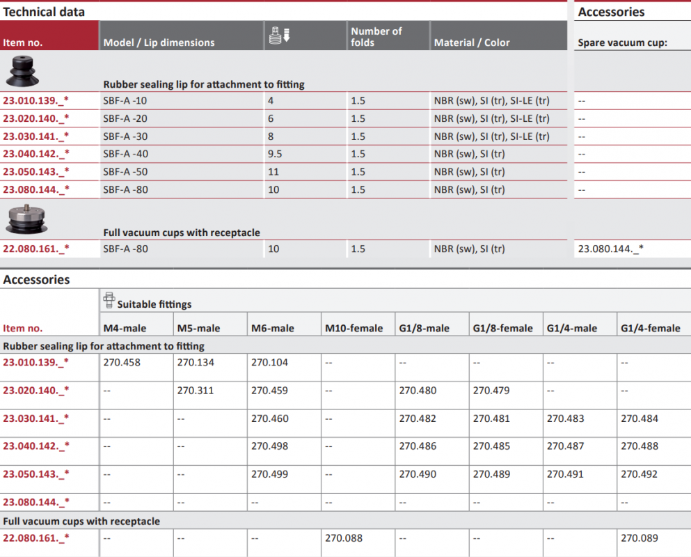The image size is (691, 557).
Task: Click model SBF-A -50
Action: pyautogui.click(x=125, y=171)
